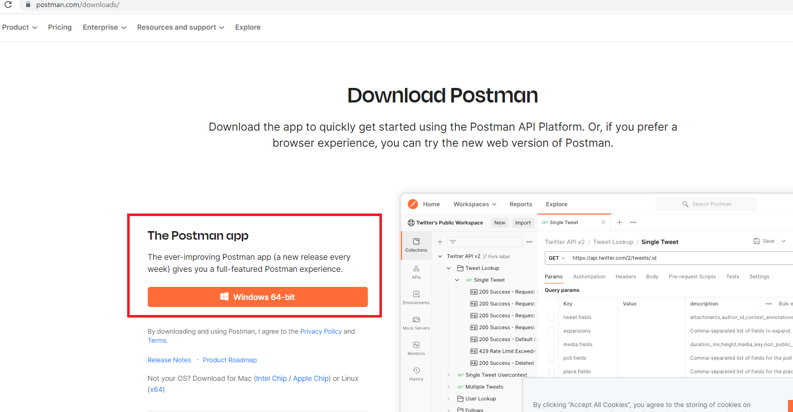The image size is (793, 412).
Task: Click the Save icon button
Action: pos(757,241)
